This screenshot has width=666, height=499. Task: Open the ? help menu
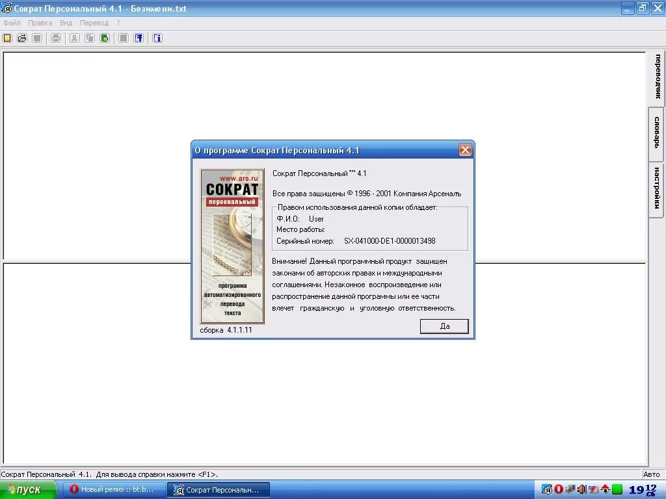pos(118,23)
